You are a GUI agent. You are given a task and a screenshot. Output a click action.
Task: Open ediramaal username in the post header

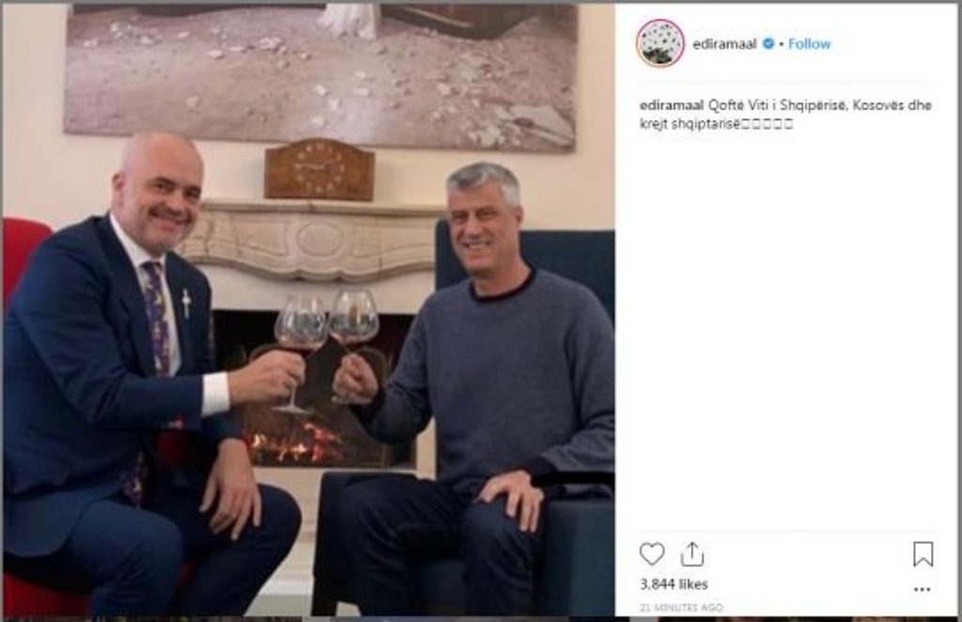point(724,43)
